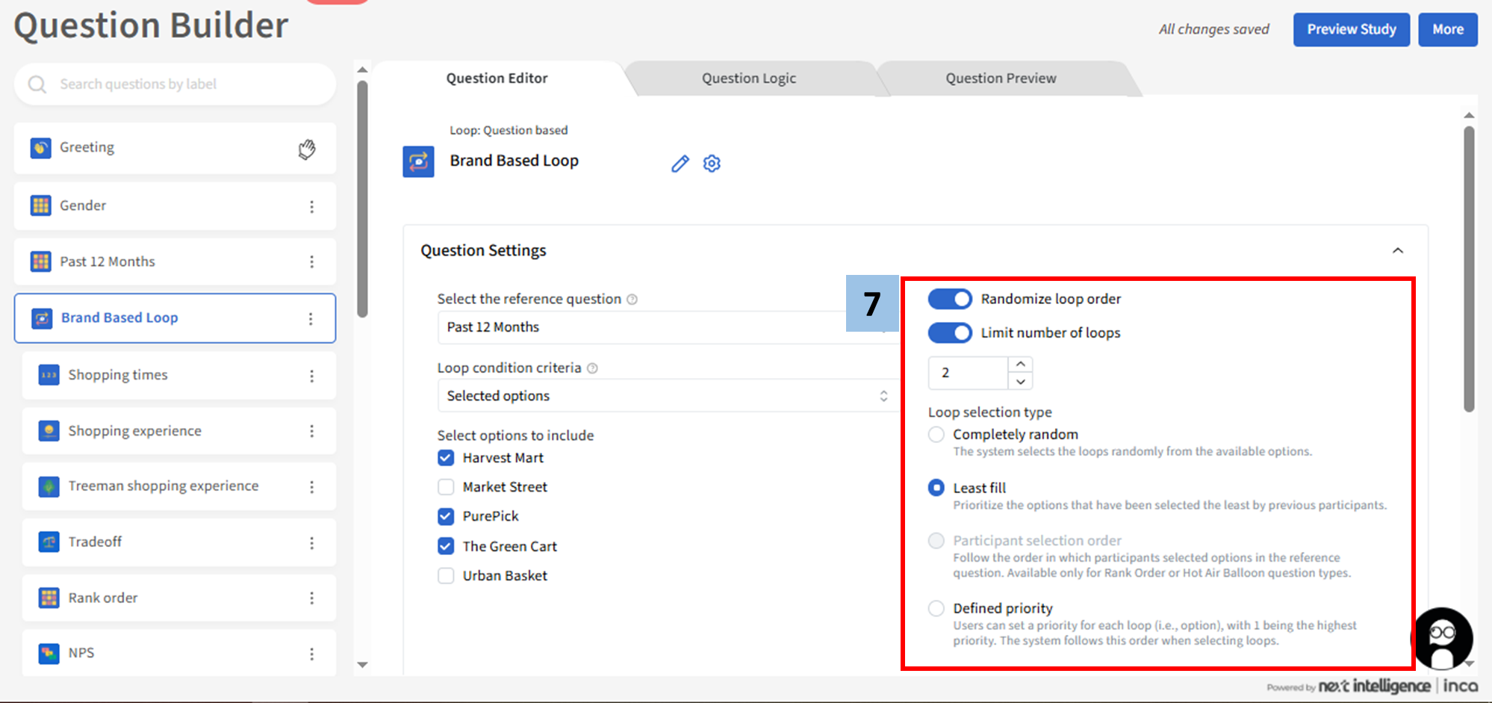Image resolution: width=1492 pixels, height=703 pixels.
Task: Open three-dot menu for Tradeoff question
Action: 311,543
